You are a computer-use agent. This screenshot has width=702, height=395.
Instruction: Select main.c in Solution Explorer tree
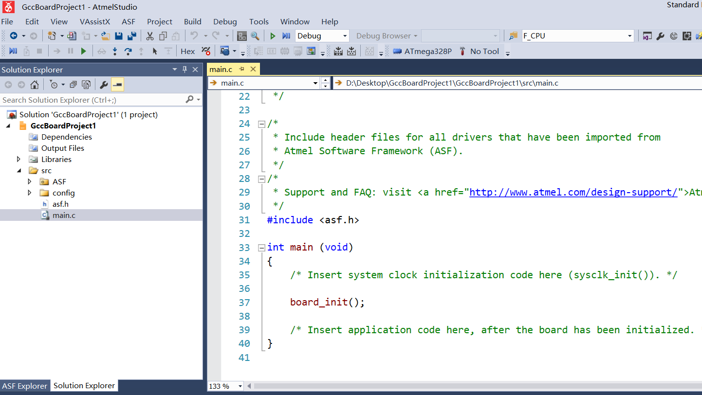point(64,215)
